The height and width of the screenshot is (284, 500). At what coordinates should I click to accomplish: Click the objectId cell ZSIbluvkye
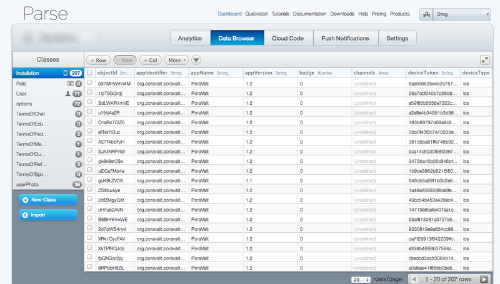pos(114,190)
